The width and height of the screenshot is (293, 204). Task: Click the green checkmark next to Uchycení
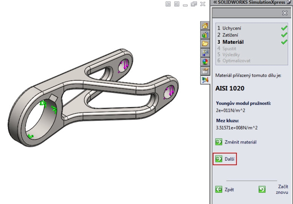point(284,28)
